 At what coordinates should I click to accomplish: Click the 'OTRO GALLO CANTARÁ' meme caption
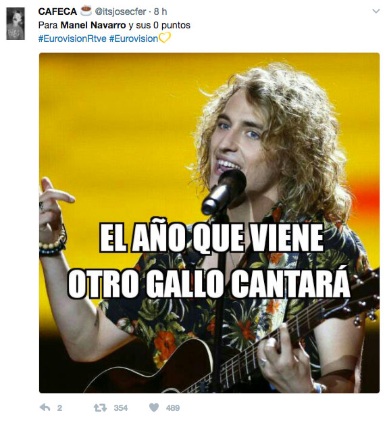(209, 282)
